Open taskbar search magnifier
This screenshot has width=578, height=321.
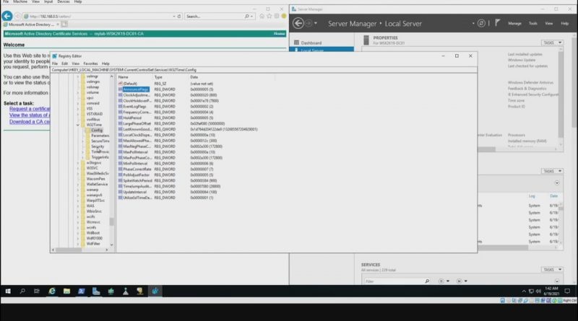(x=22, y=291)
